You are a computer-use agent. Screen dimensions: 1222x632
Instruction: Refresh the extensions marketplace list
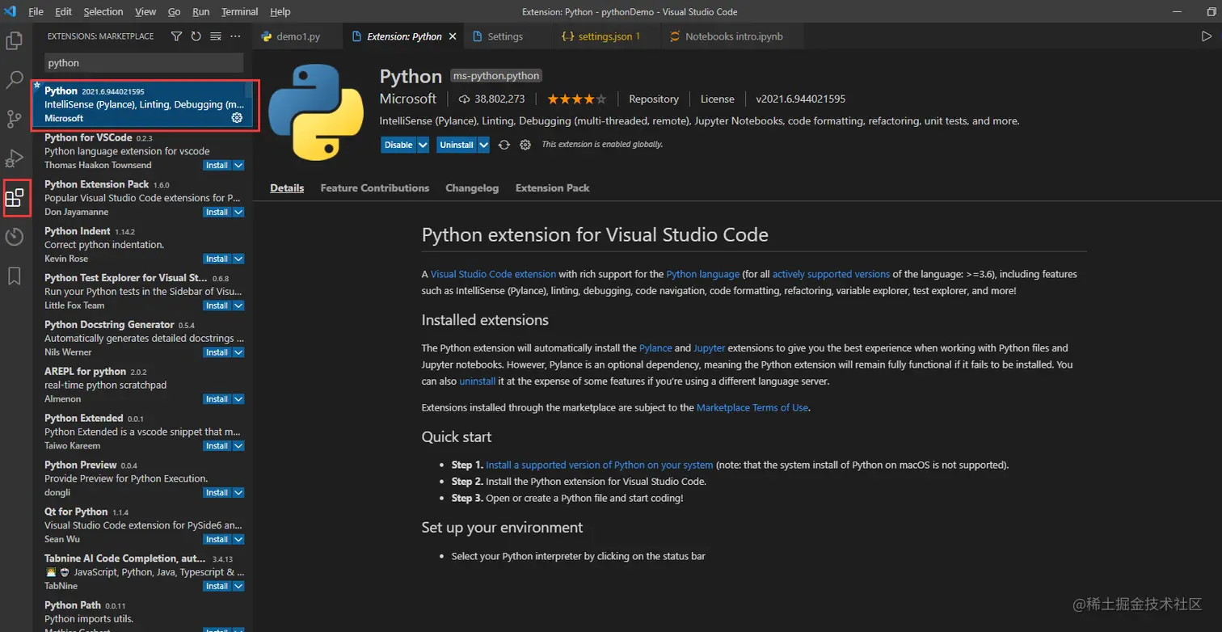pos(196,36)
